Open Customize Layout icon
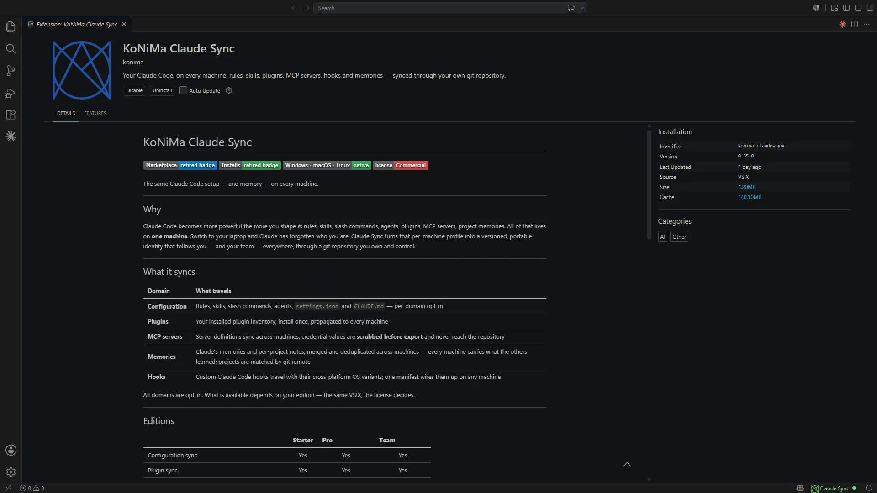The width and height of the screenshot is (877, 493). click(x=835, y=8)
